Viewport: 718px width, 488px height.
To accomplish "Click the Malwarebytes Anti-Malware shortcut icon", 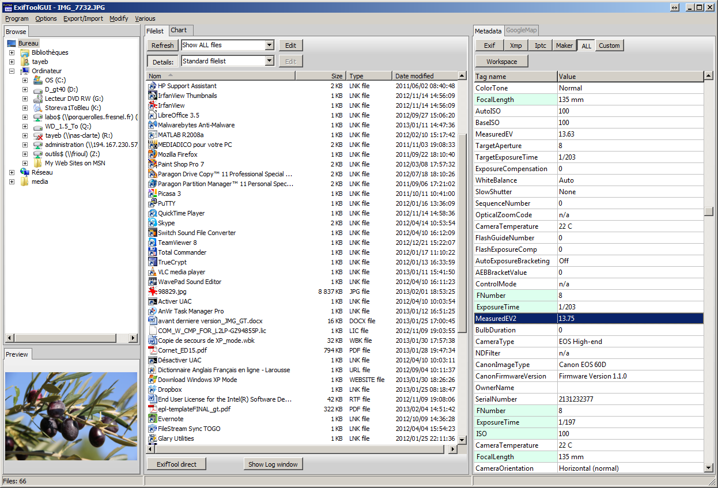I will pyautogui.click(x=153, y=125).
